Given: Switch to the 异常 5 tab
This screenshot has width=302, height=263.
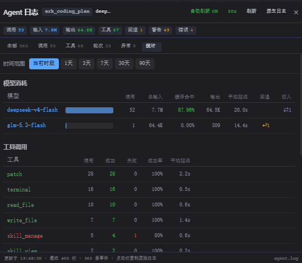Looking at the screenshot, I should coord(128,46).
